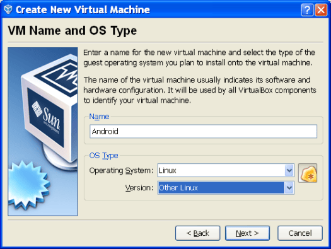Cancel the virtual machine wizard
The width and height of the screenshot is (331, 249).
click(300, 233)
